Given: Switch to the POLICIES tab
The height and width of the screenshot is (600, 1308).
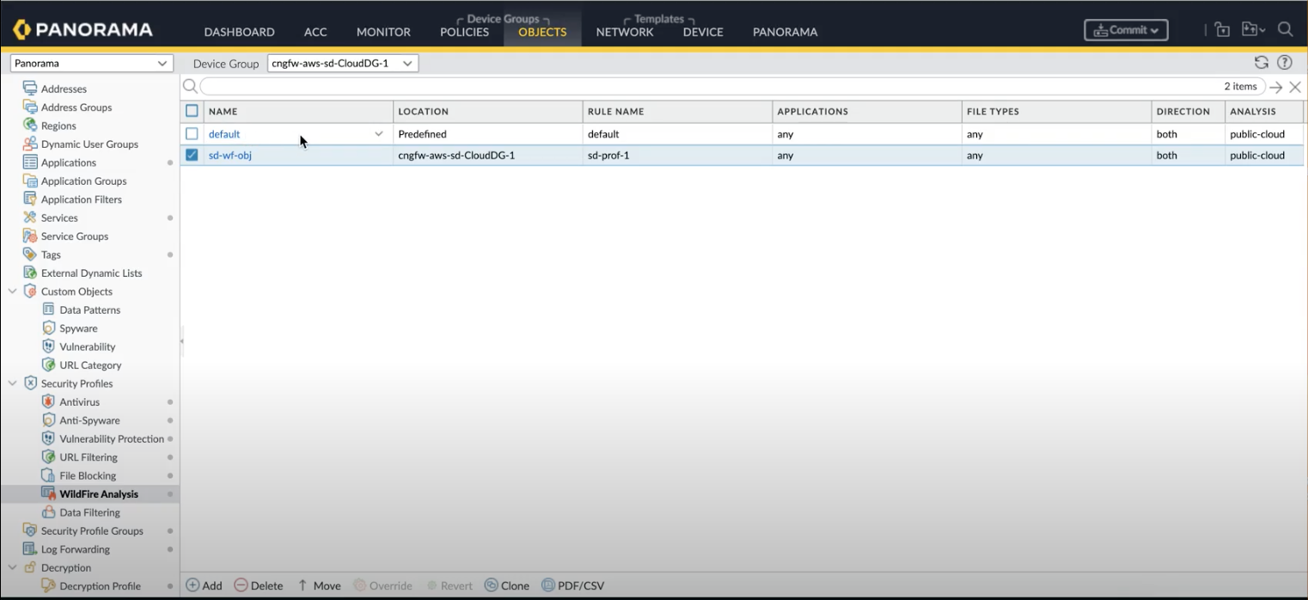Looking at the screenshot, I should pos(464,32).
